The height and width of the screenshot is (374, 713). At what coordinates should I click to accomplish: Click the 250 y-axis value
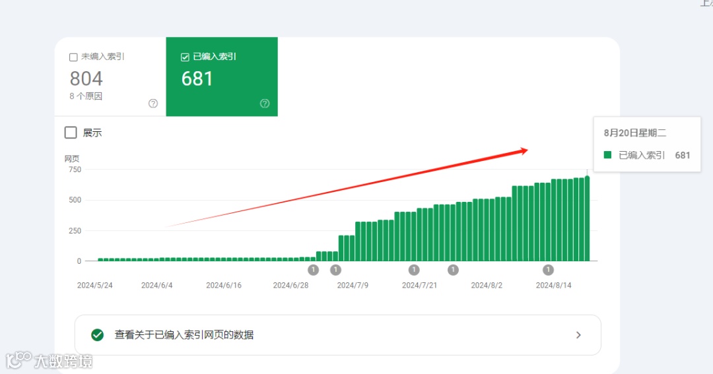(75, 230)
